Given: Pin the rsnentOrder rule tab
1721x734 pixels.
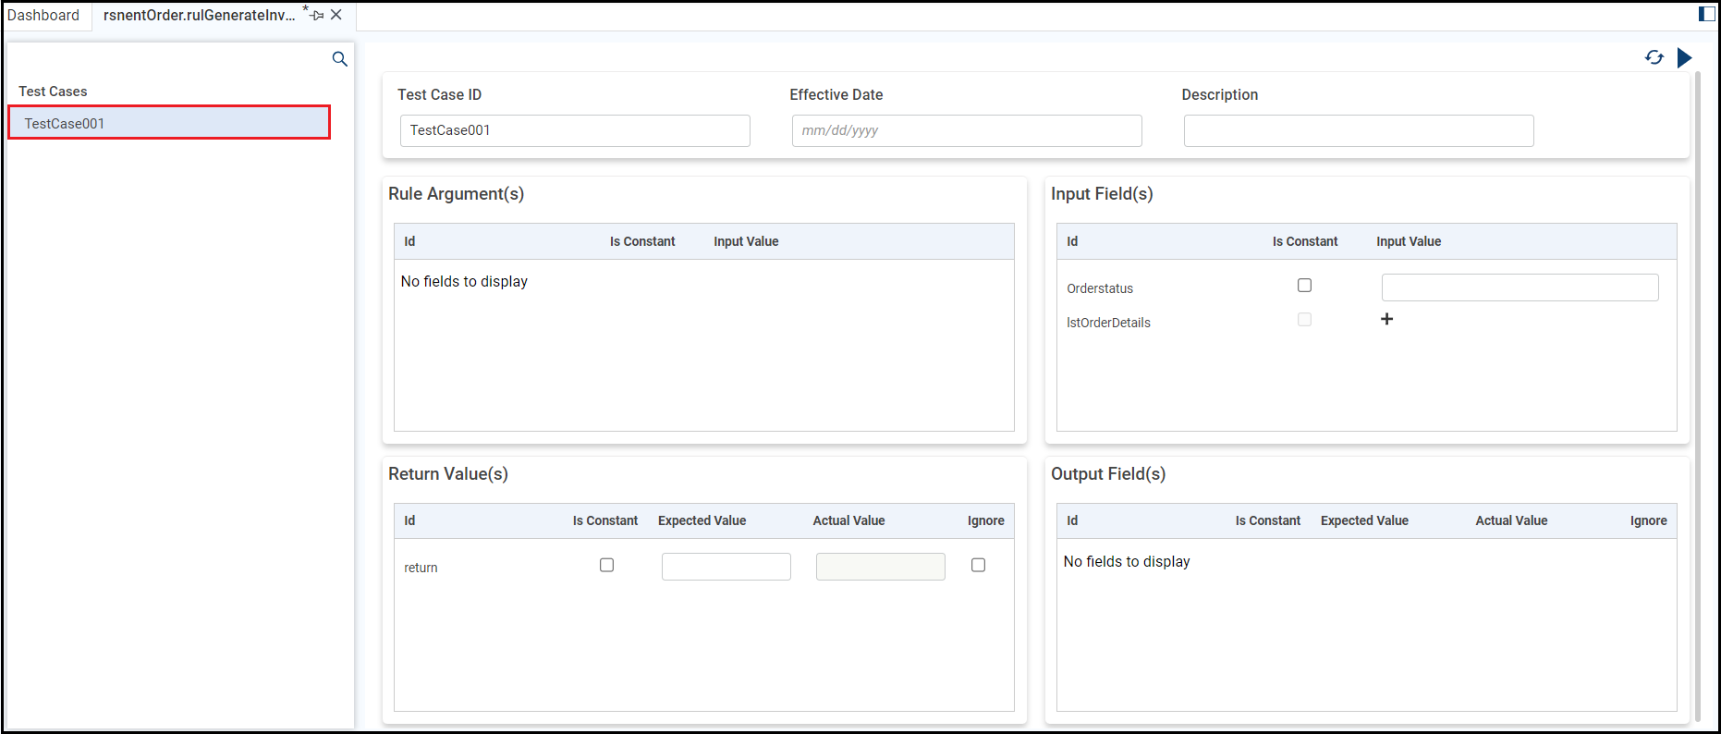Looking at the screenshot, I should coord(317,15).
